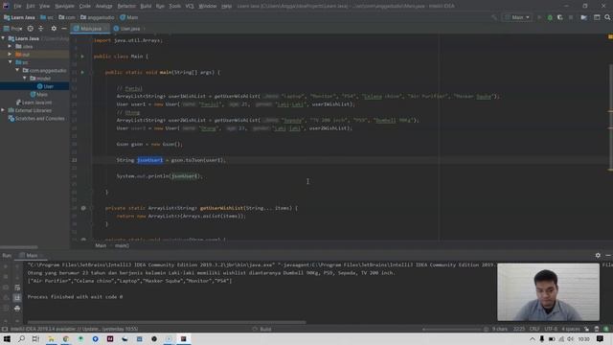
Task: Click the Build project hammer icon
Action: tap(494, 17)
